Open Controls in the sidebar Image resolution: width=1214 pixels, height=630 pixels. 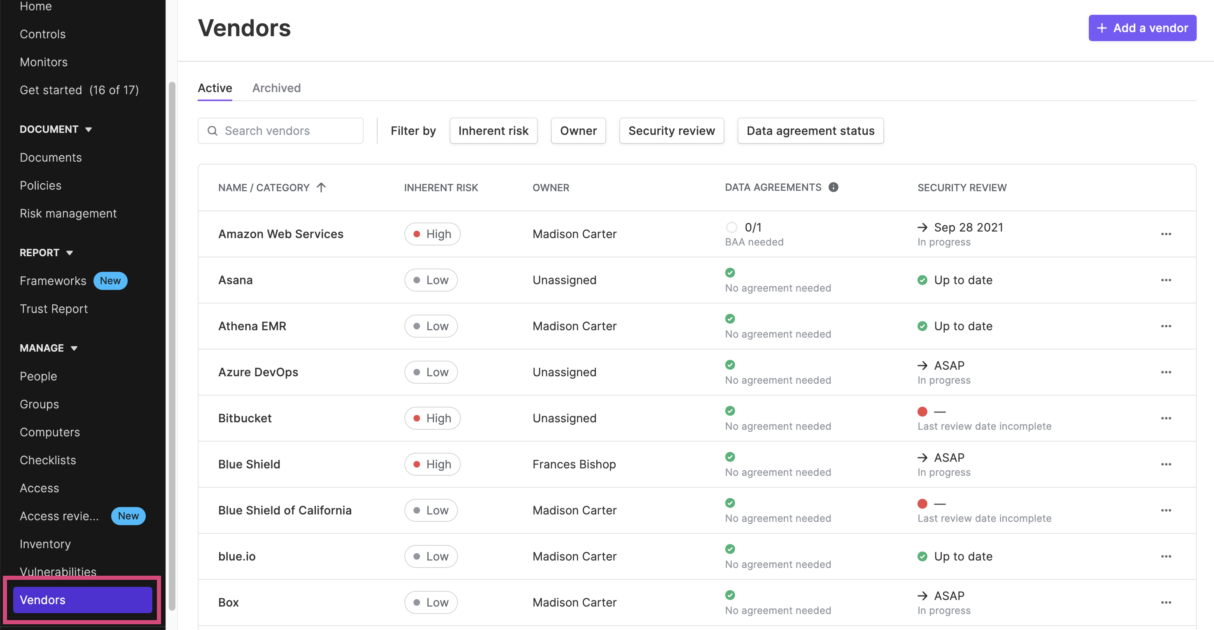click(42, 35)
